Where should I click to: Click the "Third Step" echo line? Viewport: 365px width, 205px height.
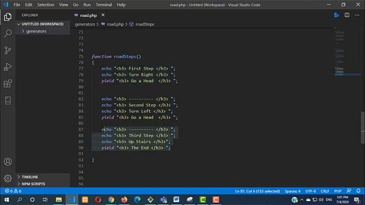(x=139, y=136)
